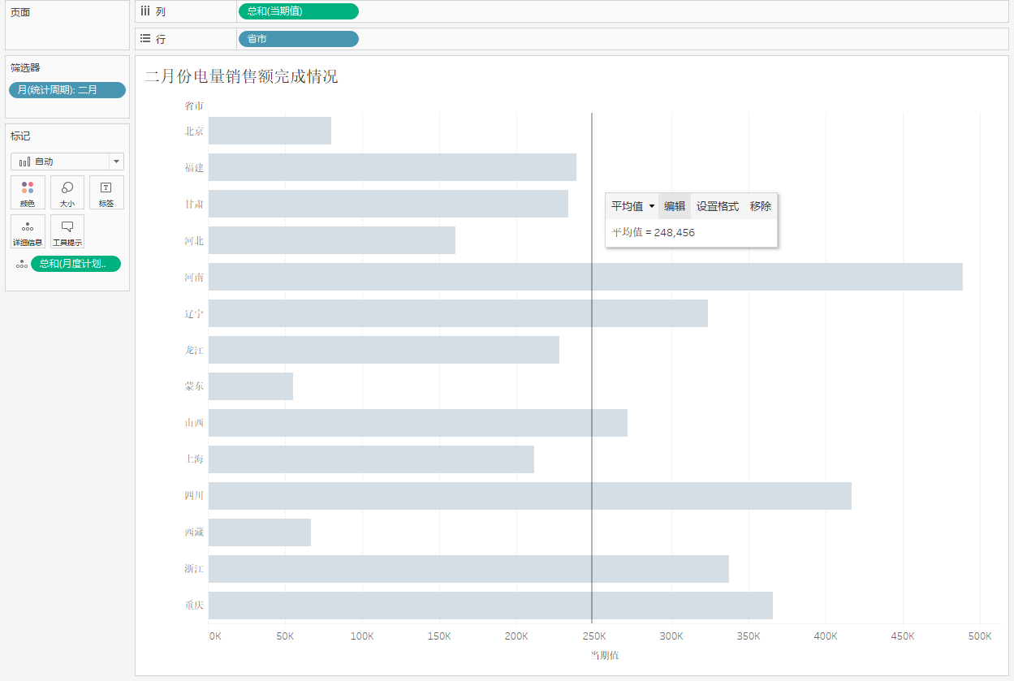Viewport: 1014px width, 681px height.
Task: Click the 河北 row label
Action: 194,240
